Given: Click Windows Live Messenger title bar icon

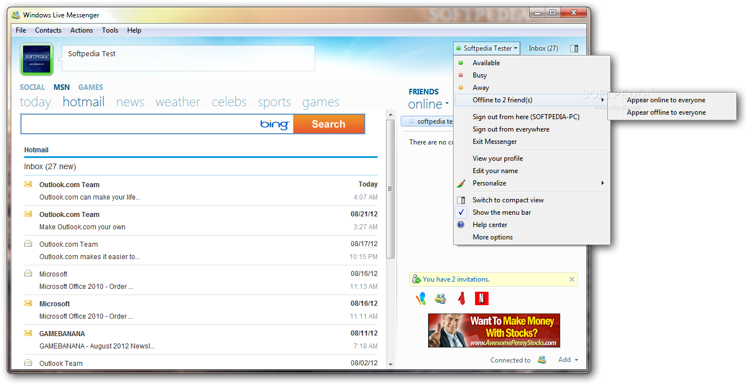Looking at the screenshot, I should pyautogui.click(x=16, y=15).
